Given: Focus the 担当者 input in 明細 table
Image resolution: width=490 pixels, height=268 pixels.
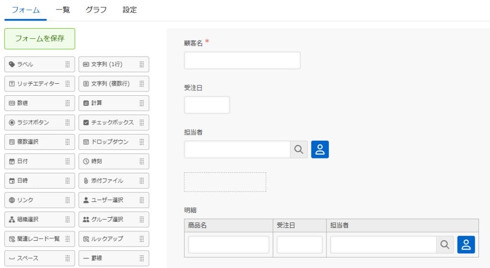Looking at the screenshot, I should coord(383,244).
